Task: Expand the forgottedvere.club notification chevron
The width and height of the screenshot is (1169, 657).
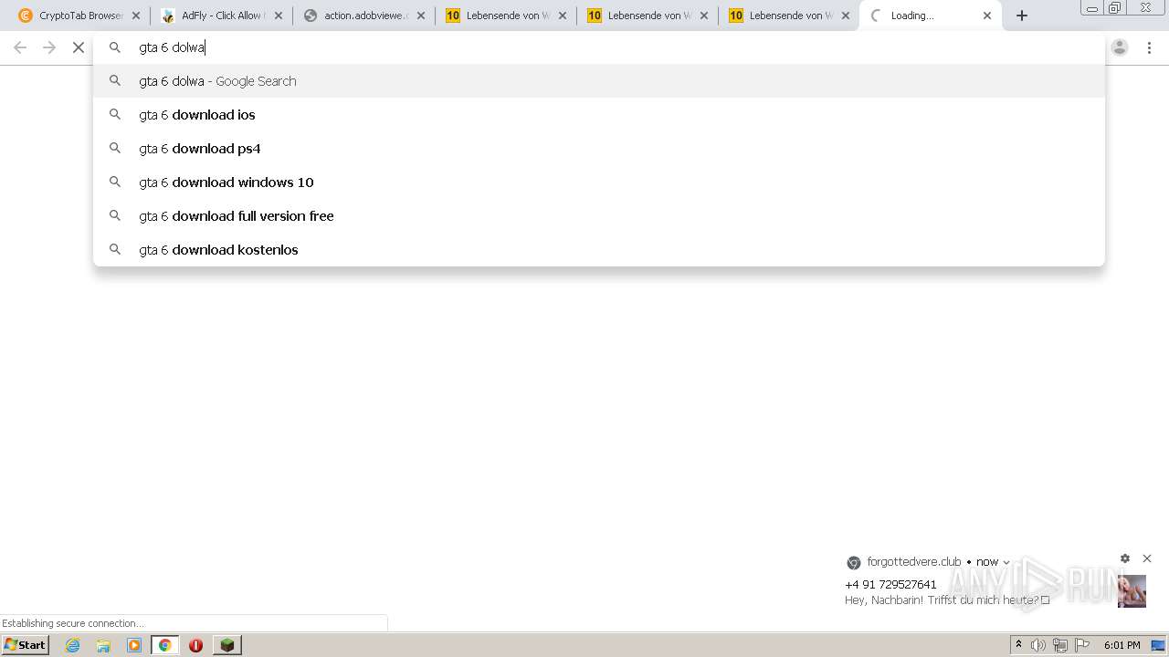Action: [x=1006, y=562]
